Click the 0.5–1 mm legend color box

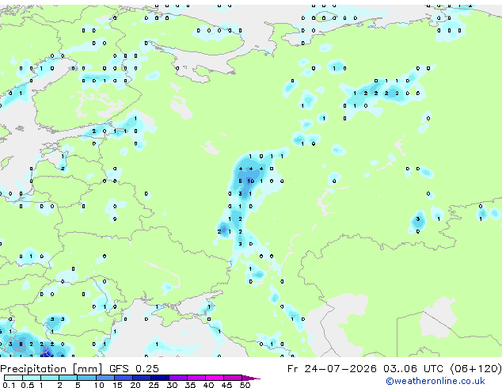pos(32,378)
